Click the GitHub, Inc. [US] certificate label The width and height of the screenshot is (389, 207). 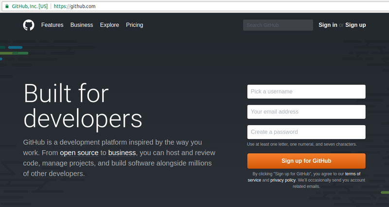[x=30, y=6]
